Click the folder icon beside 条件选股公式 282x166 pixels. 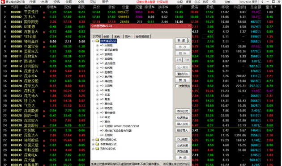[97, 140]
